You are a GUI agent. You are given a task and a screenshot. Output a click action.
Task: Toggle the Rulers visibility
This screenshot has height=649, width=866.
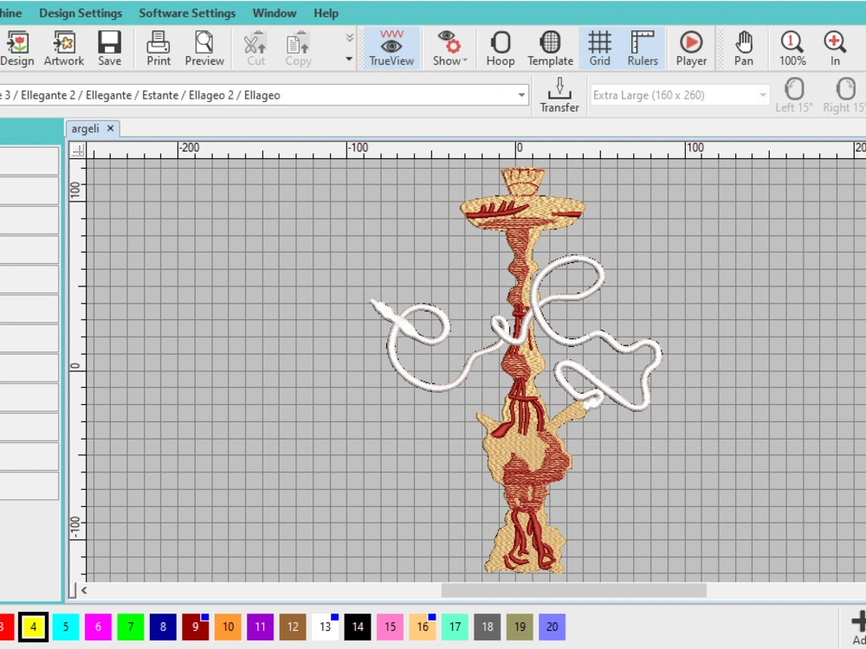(643, 48)
